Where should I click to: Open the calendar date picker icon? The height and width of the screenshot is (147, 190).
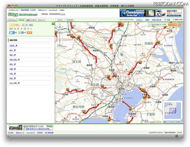pos(31,29)
